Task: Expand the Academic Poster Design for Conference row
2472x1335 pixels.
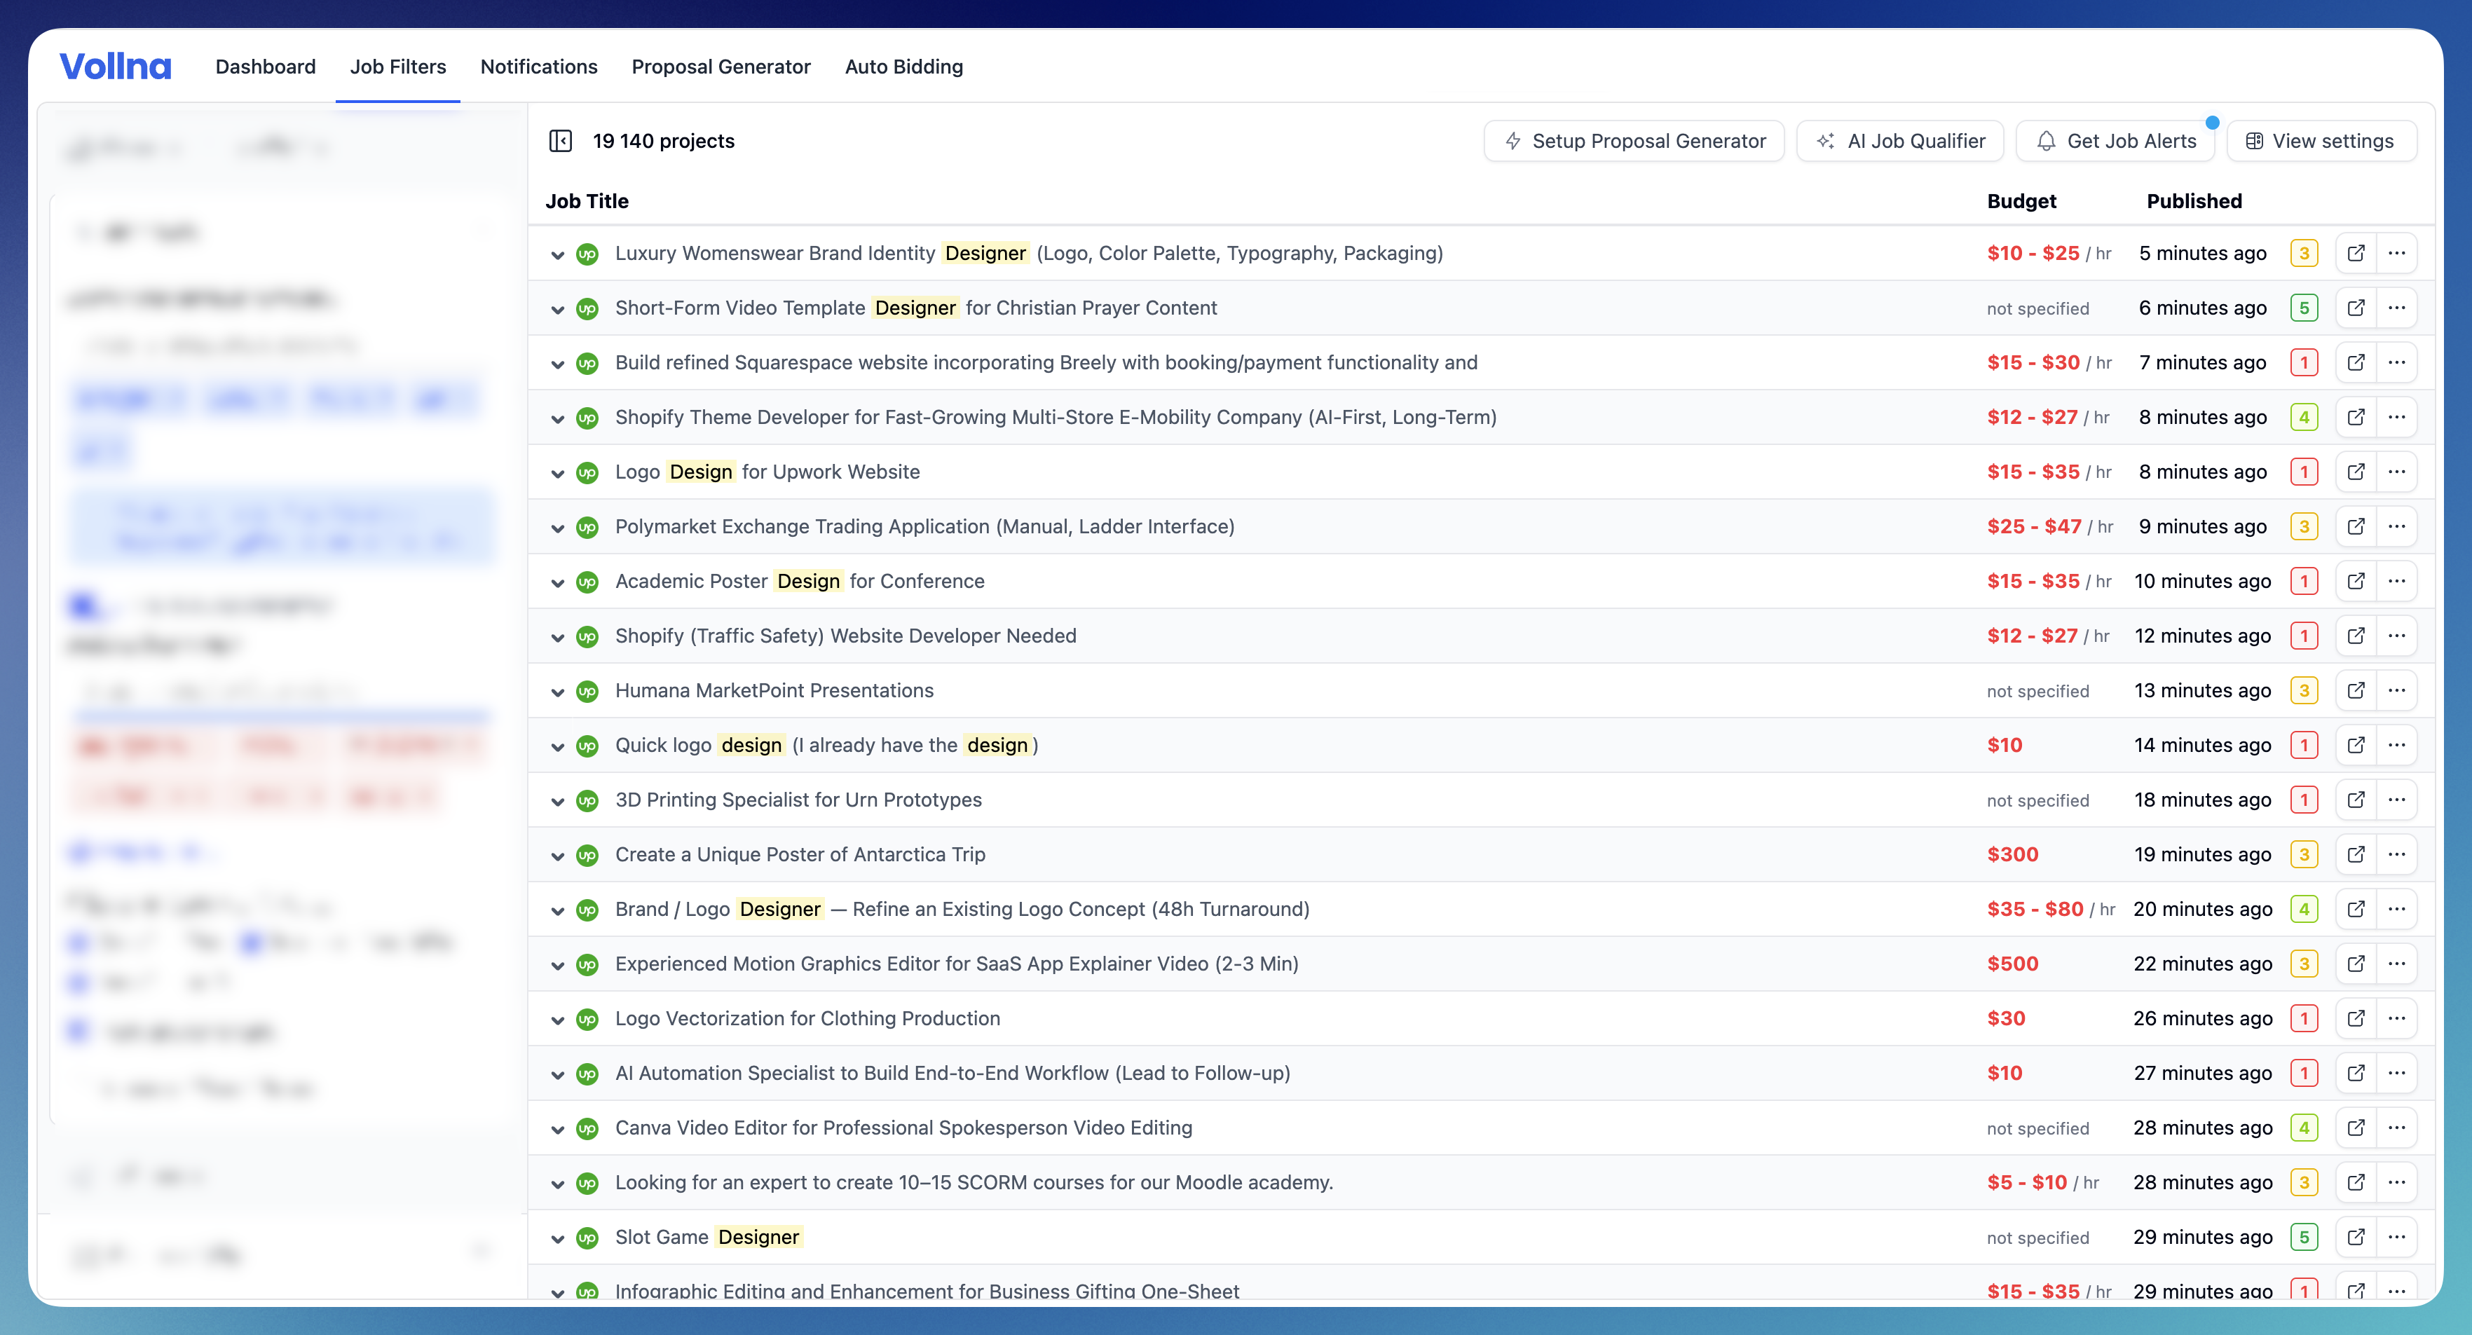Action: point(559,581)
